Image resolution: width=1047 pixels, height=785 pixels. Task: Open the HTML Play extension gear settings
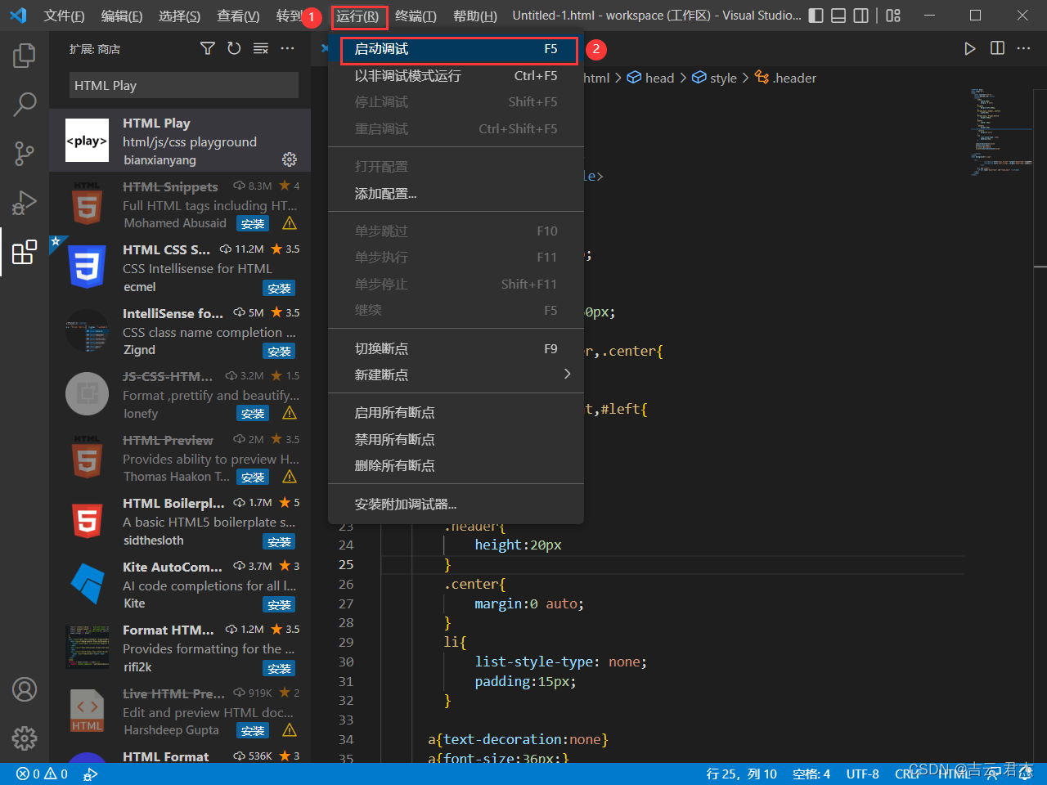290,159
